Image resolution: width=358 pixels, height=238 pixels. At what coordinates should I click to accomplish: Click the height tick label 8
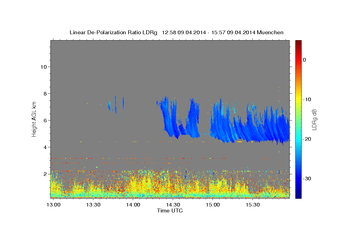coord(45,94)
